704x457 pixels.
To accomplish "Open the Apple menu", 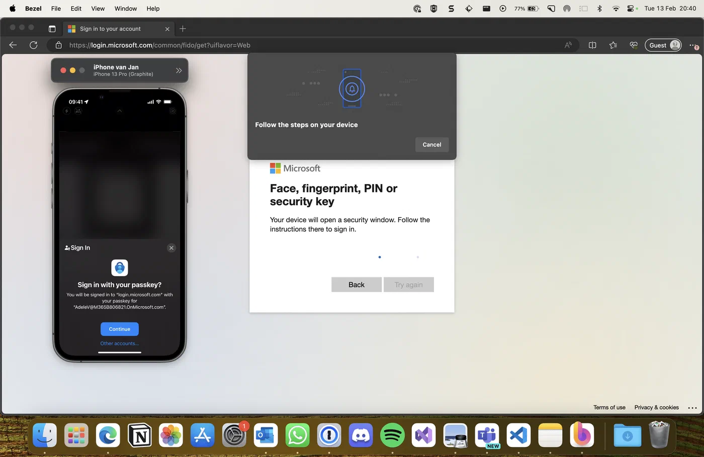I will [13, 9].
